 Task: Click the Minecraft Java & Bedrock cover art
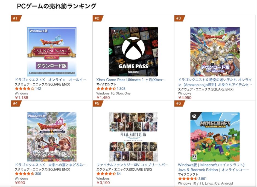pyautogui.click(x=215, y=137)
